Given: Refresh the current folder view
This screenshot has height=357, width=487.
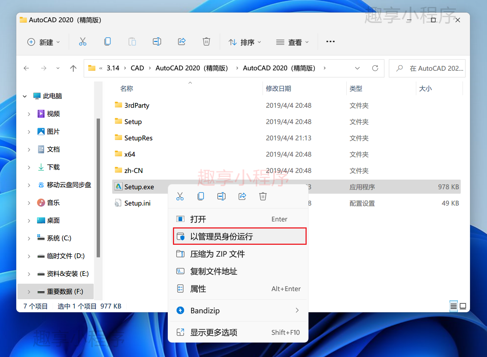Looking at the screenshot, I should [375, 68].
